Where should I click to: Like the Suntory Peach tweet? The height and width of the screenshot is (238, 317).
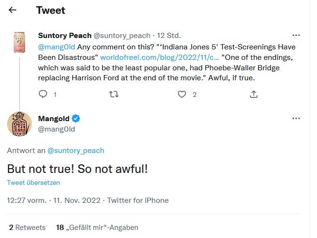[x=182, y=95]
